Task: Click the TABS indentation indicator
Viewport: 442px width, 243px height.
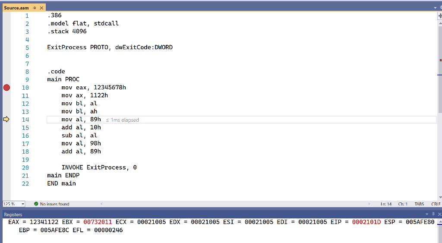Action: (419, 204)
